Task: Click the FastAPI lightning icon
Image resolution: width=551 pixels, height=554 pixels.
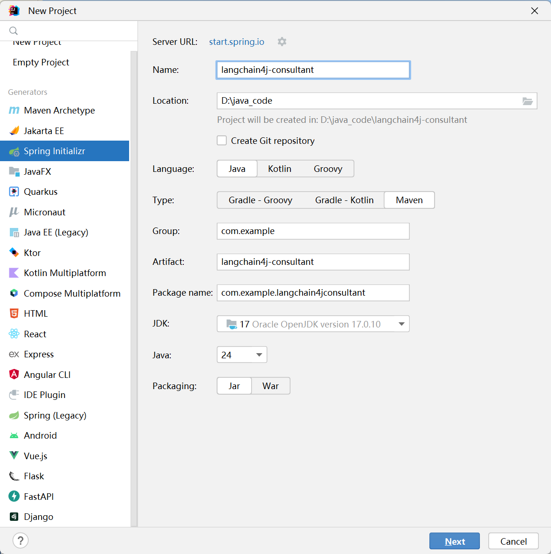Action: coord(14,497)
